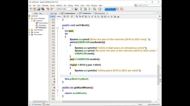The image size is (190, 106).
Task: Collapse the carrental package node
Action: [x=32, y=21]
